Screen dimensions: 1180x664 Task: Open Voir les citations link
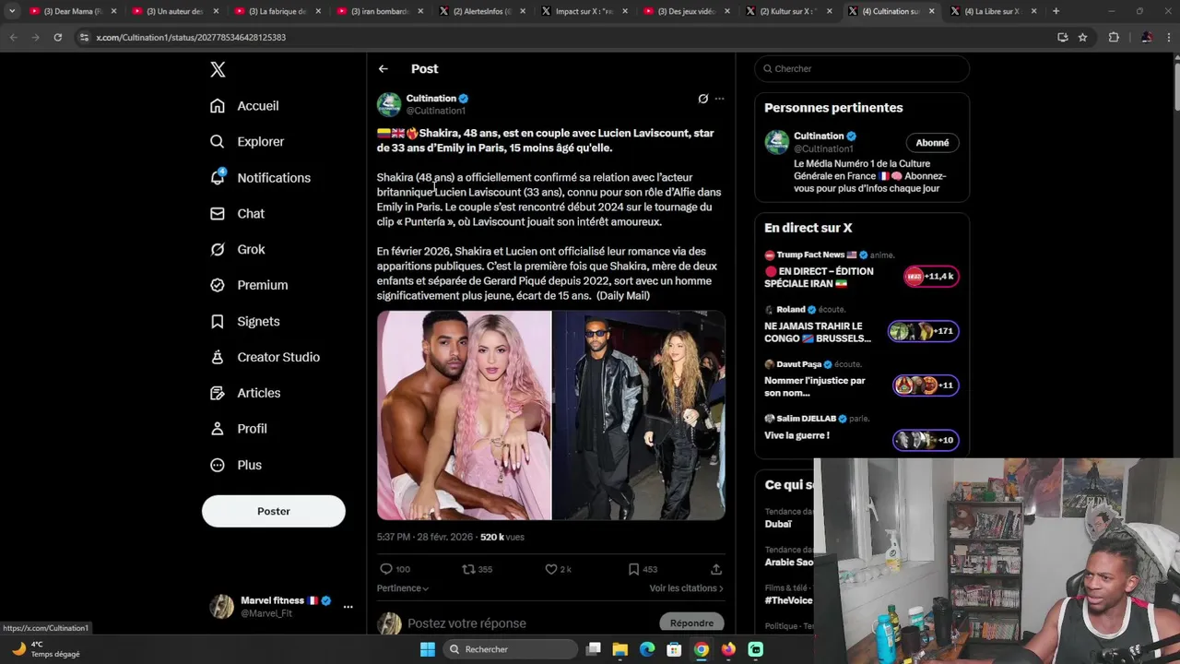[686, 587]
